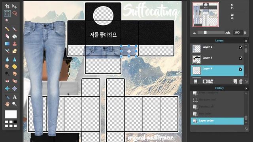The width and height of the screenshot is (253, 142).
Task: Select the Pinch tool
Action: click(15, 88)
